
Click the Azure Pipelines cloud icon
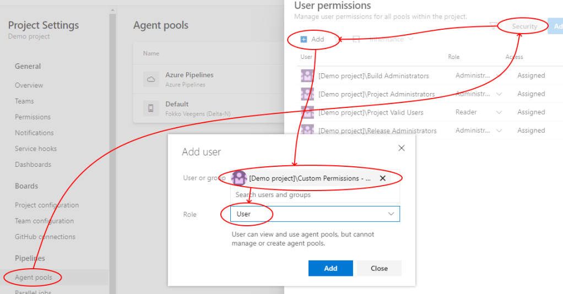click(151, 79)
